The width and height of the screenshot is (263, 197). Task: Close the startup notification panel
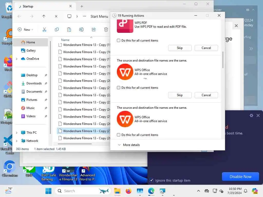(258, 115)
